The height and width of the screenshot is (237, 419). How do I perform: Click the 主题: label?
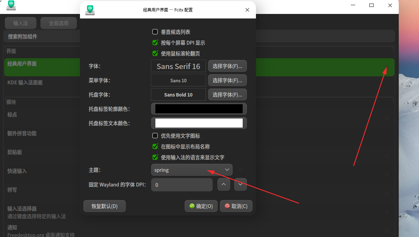[x=95, y=170]
